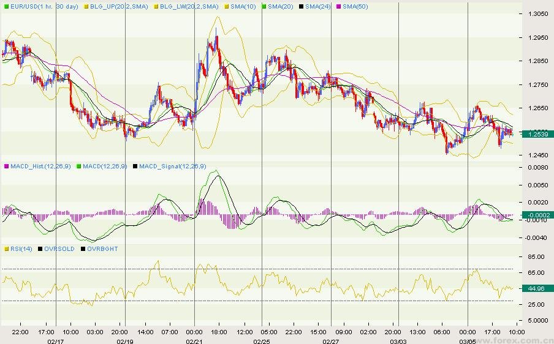Click the 02/25 date label
The image size is (554, 344).
click(x=262, y=341)
